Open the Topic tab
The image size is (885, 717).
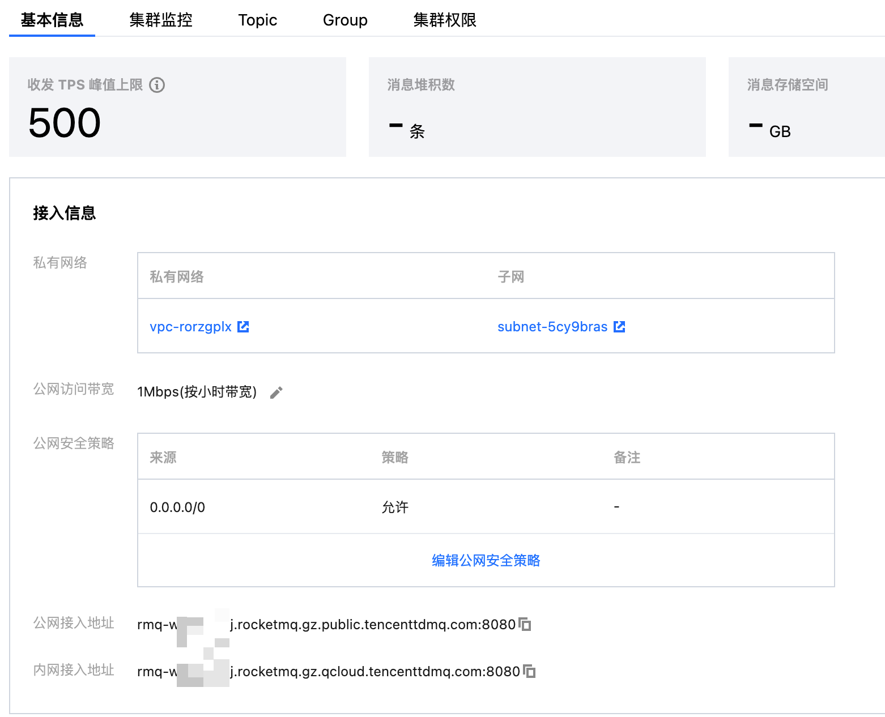[258, 20]
